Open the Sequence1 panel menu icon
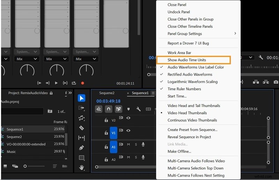279x180 pixels. coord(153,93)
